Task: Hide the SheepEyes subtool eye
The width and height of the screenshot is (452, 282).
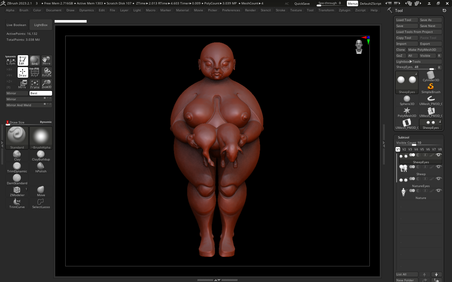Action: coord(439,155)
